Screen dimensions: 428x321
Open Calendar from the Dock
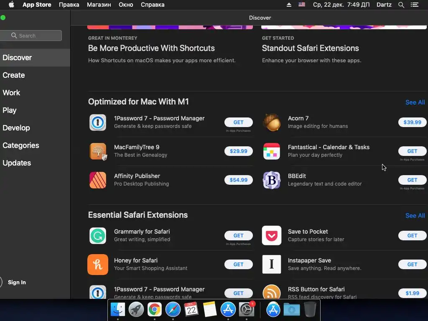[x=191, y=310]
